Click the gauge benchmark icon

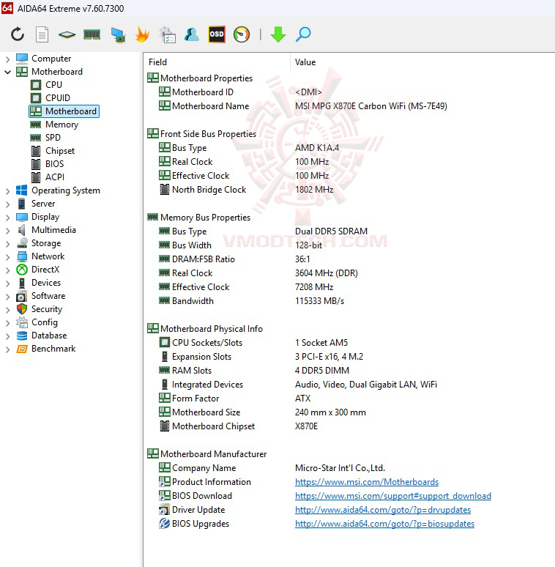(x=242, y=34)
